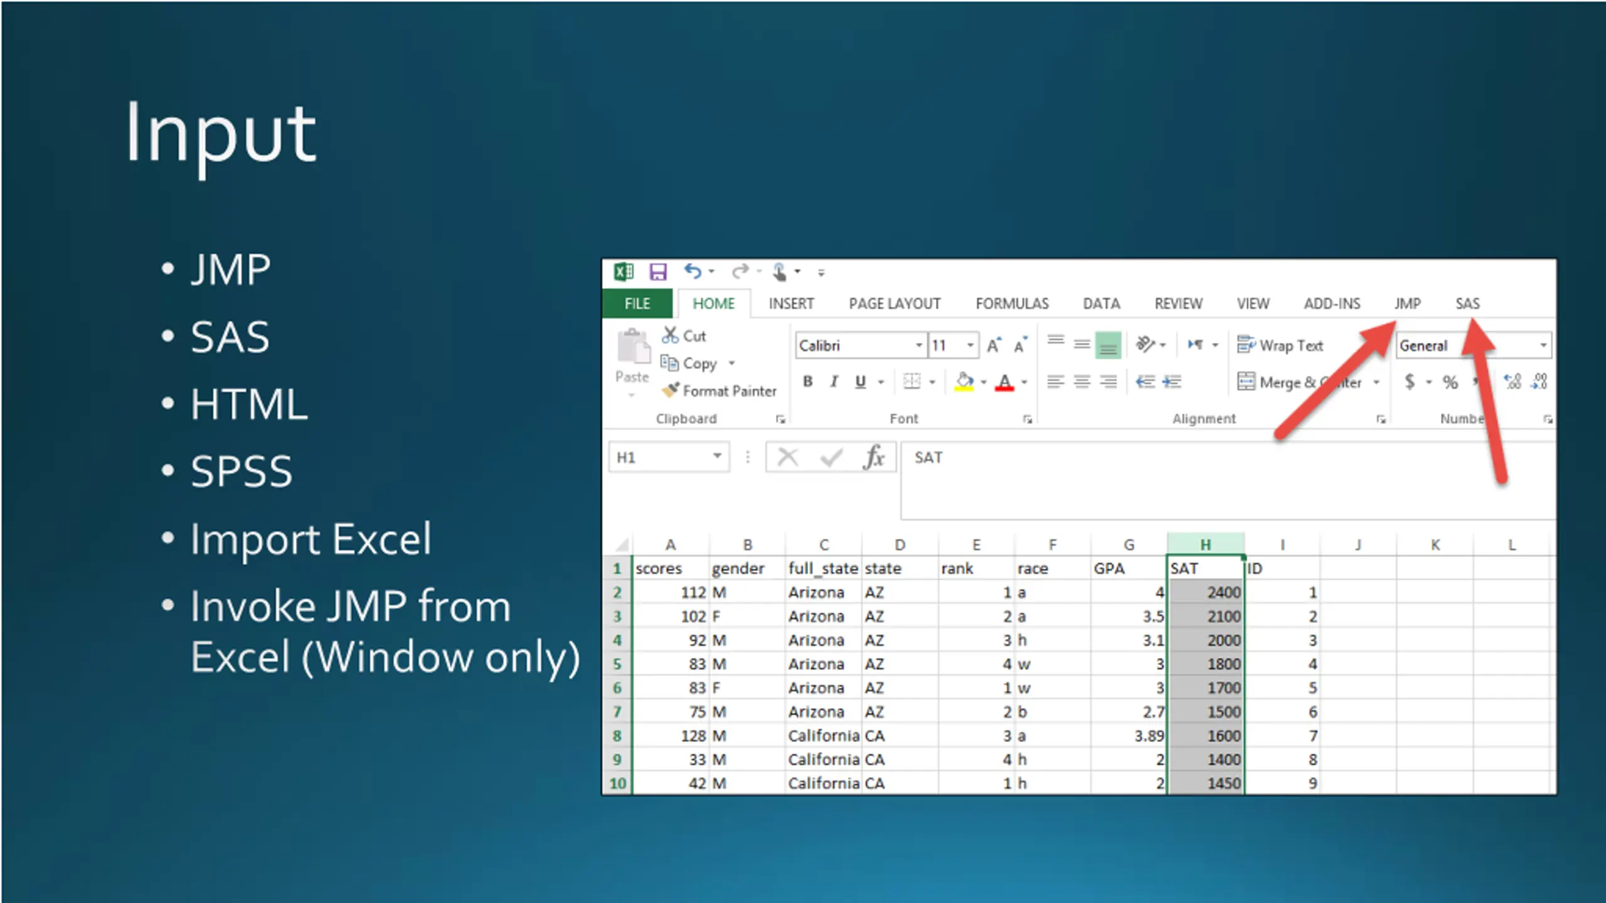Open the SAS ribbon tab
Image resolution: width=1606 pixels, height=903 pixels.
(1467, 304)
